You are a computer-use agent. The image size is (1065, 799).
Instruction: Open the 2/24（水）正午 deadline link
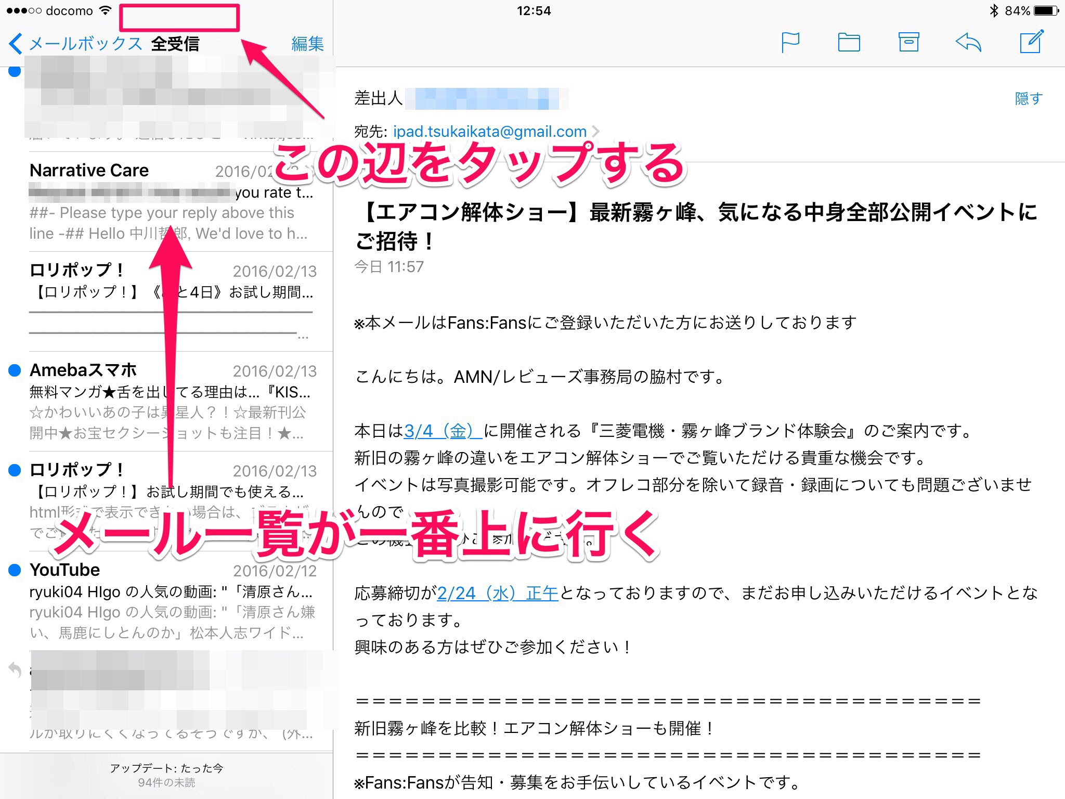[x=497, y=593]
